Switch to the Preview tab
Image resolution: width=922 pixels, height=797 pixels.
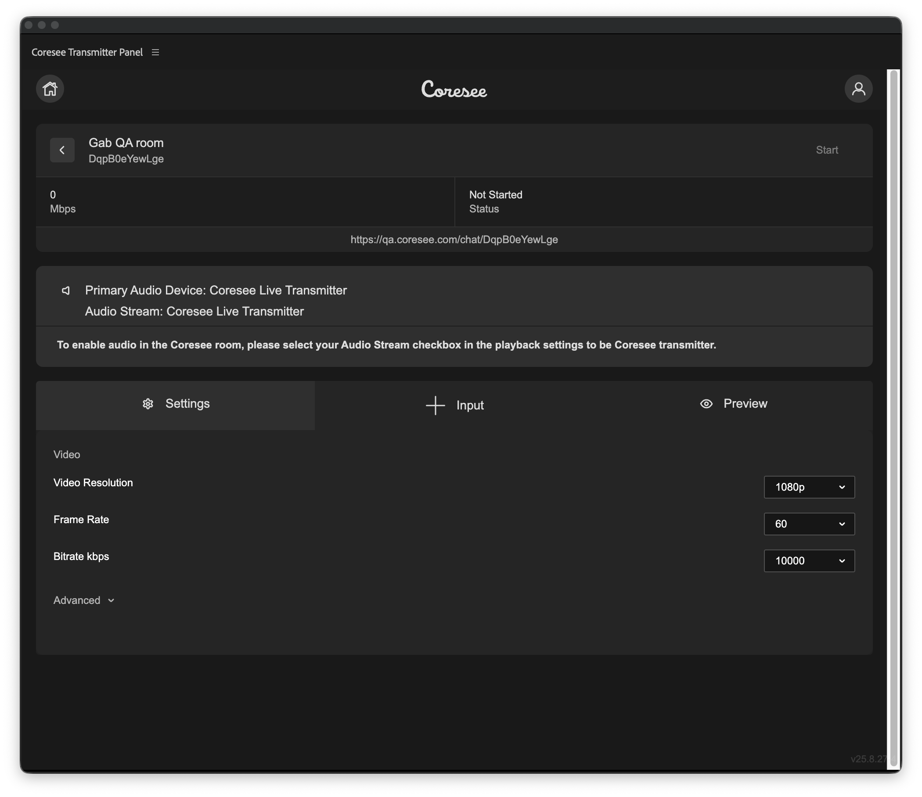pyautogui.click(x=745, y=404)
